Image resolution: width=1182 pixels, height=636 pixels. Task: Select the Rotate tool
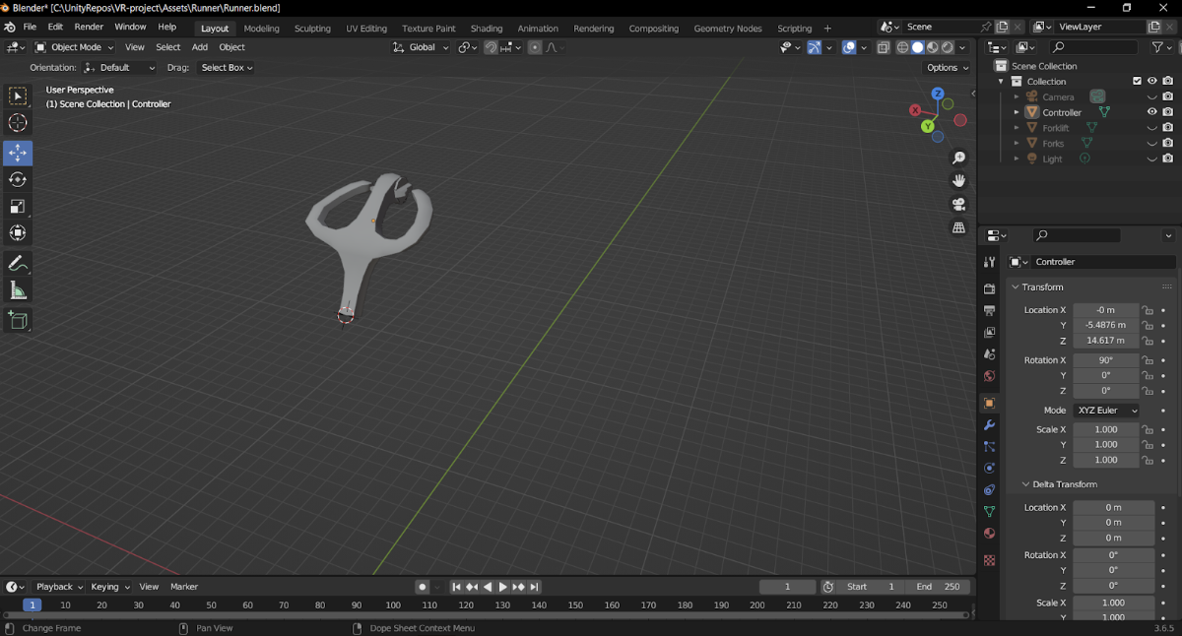point(18,179)
